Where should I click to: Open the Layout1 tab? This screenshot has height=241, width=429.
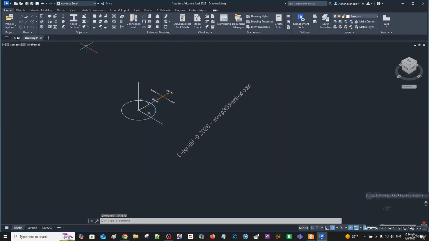click(32, 228)
